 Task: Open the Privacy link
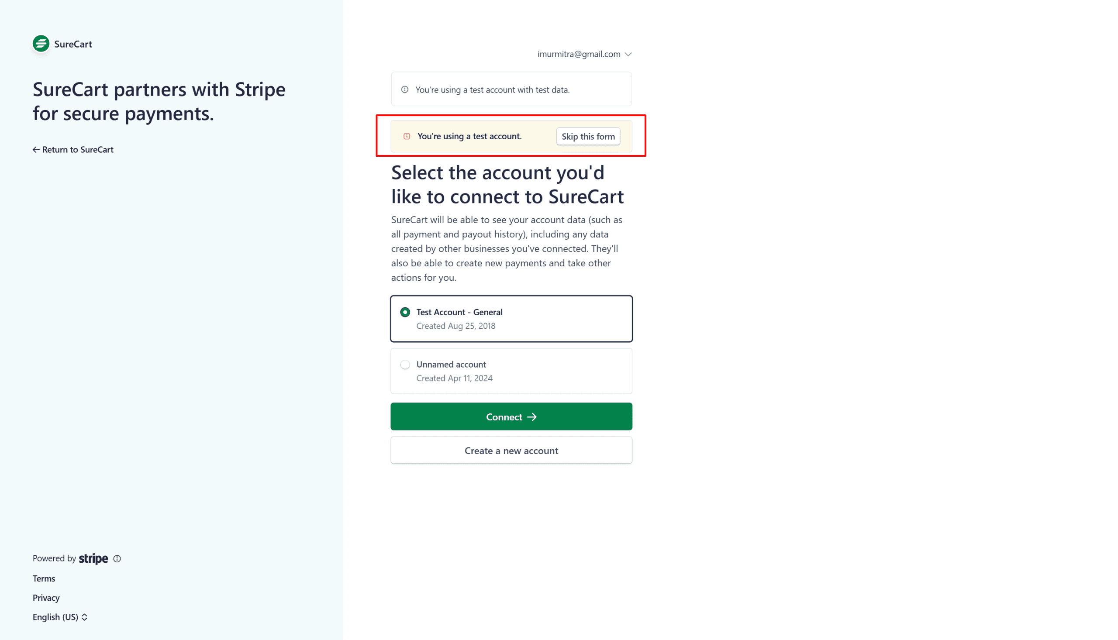(46, 598)
